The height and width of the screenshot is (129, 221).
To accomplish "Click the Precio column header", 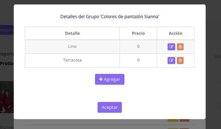I will [x=138, y=33].
